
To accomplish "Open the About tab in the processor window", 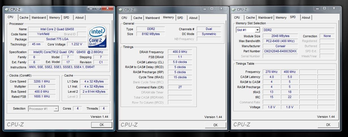I will pyautogui.click(x=79, y=18).
